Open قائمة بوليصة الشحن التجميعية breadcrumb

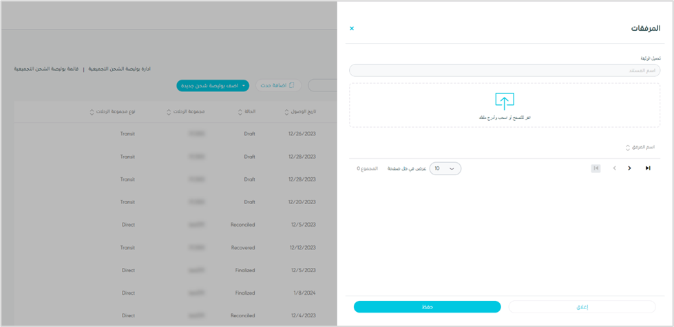coord(46,69)
